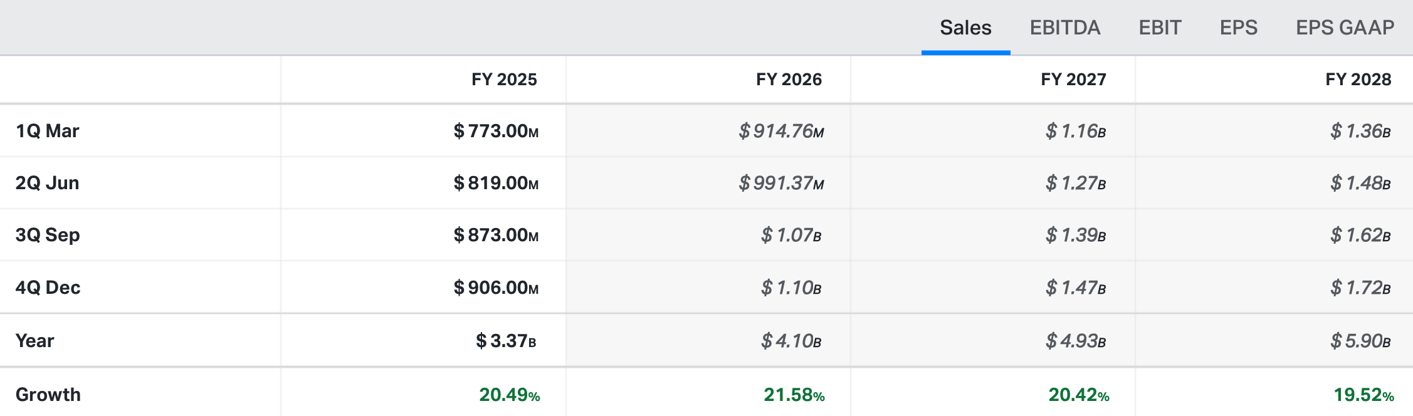Click the 1Q Mar row label
1413x416 pixels.
[x=48, y=131]
